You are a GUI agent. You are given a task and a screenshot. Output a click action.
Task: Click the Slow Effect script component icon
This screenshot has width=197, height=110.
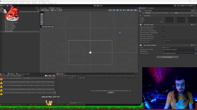coord(141,45)
